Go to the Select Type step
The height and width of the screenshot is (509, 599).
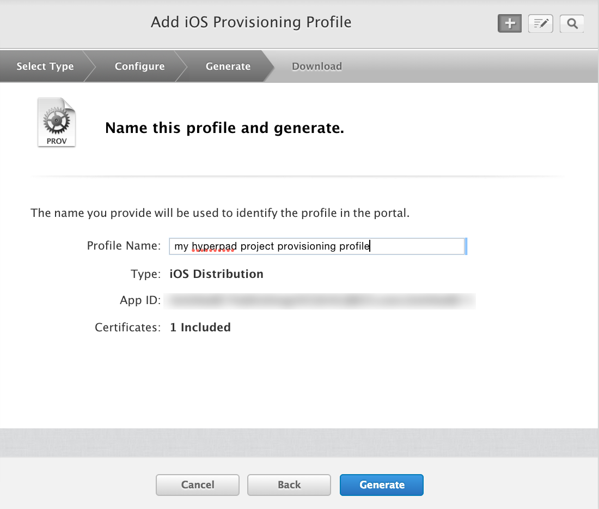(45, 66)
